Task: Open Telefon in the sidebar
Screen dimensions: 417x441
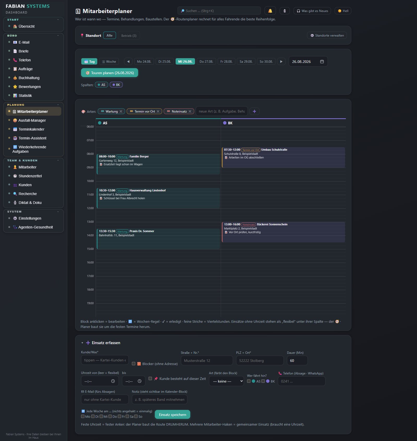Action: [33, 60]
